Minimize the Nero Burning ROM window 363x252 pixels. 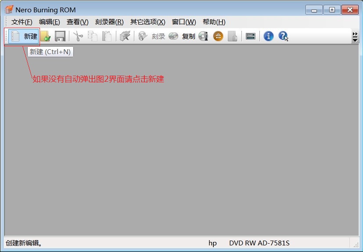[x=314, y=10]
